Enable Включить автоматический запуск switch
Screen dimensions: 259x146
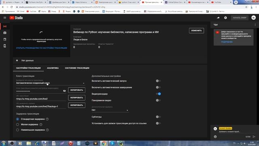158,81
